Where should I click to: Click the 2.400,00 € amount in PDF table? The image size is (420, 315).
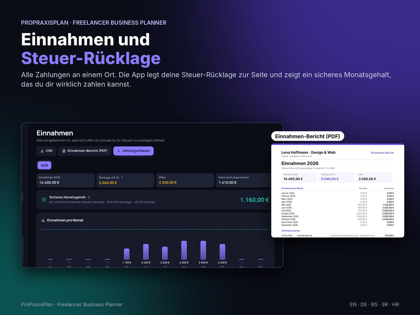tap(388, 219)
